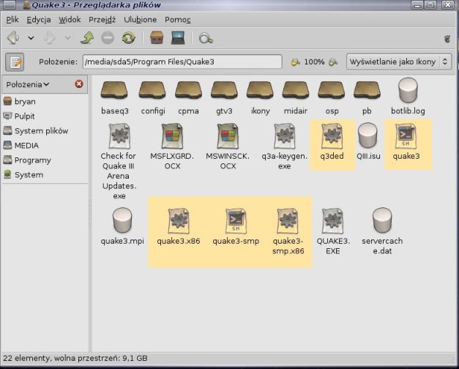Open the Przejdź menu
459x369 pixels.
(102, 20)
